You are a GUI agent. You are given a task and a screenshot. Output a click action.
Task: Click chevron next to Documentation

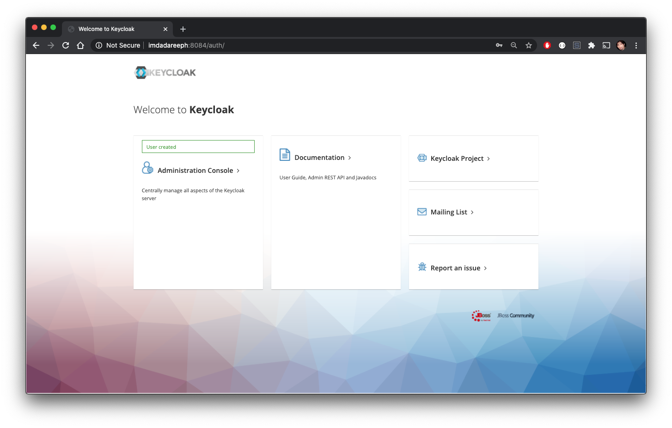349,158
